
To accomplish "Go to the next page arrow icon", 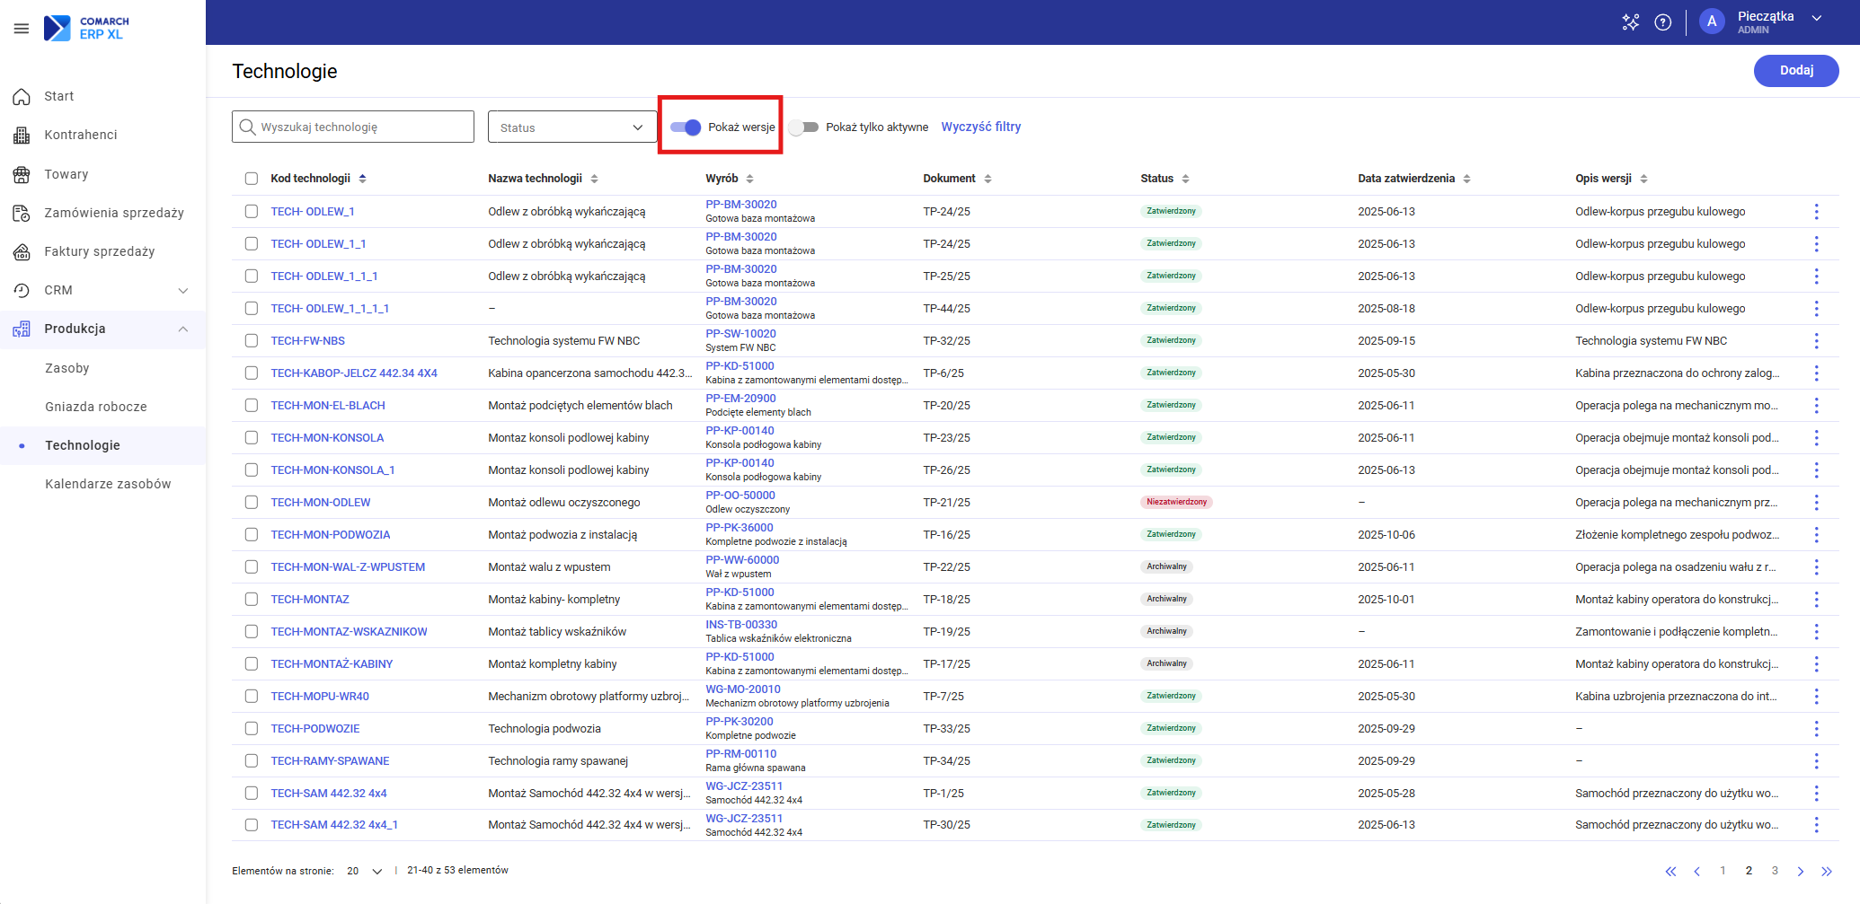I will (1800, 871).
